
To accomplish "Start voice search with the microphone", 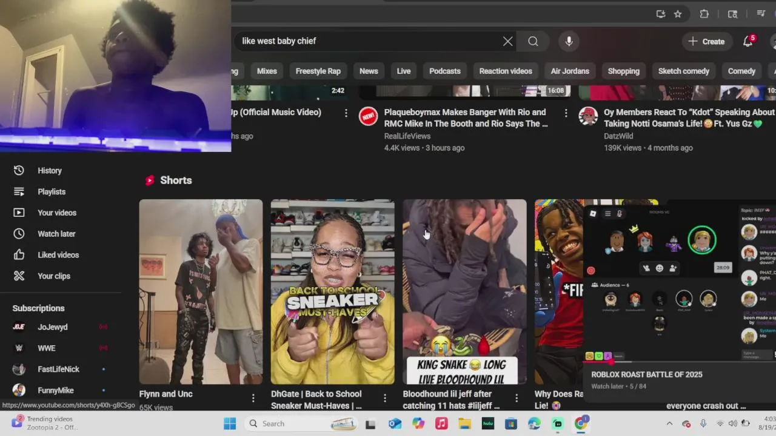I will point(569,41).
